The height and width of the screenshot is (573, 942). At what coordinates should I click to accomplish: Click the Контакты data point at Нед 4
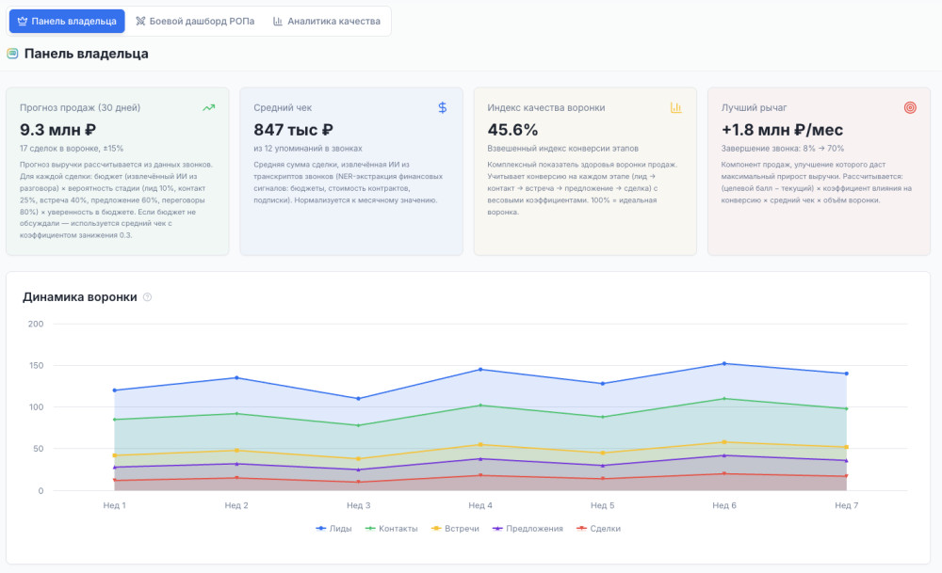(480, 406)
